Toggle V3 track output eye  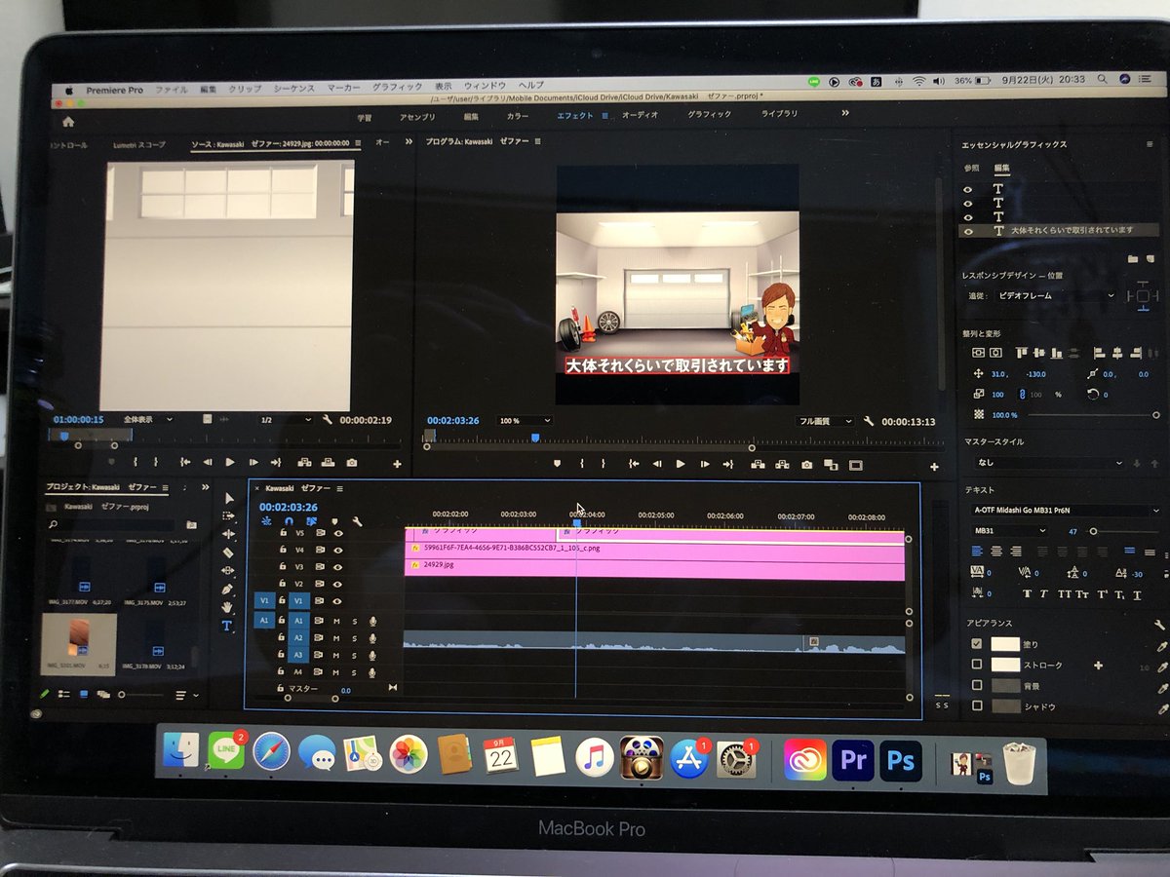click(x=337, y=566)
